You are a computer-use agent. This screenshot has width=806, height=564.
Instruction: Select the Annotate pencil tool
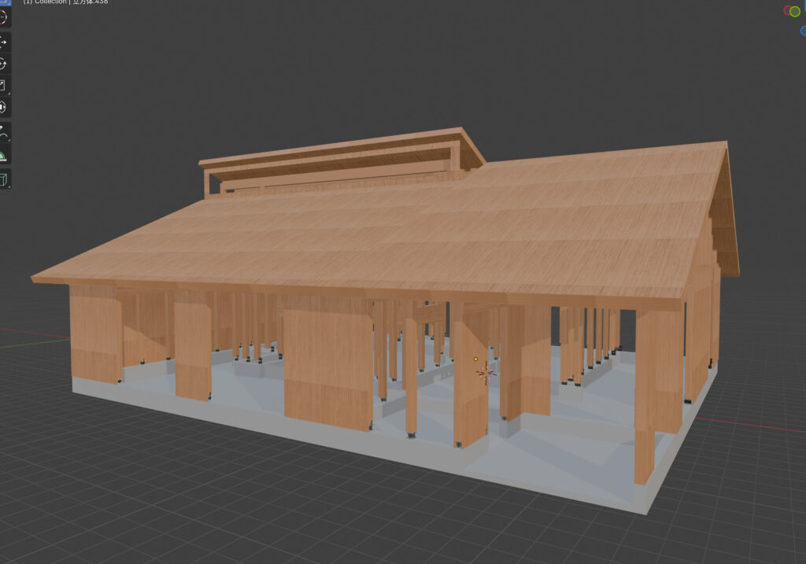point(3,133)
